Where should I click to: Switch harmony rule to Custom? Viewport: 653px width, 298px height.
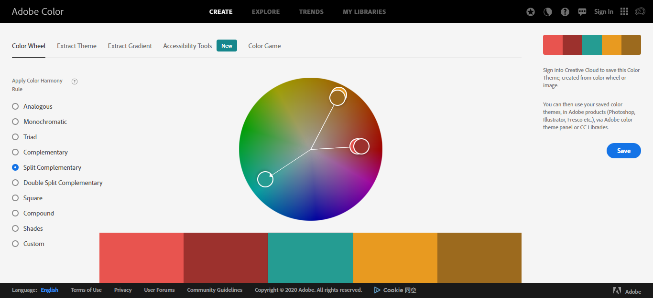point(15,244)
